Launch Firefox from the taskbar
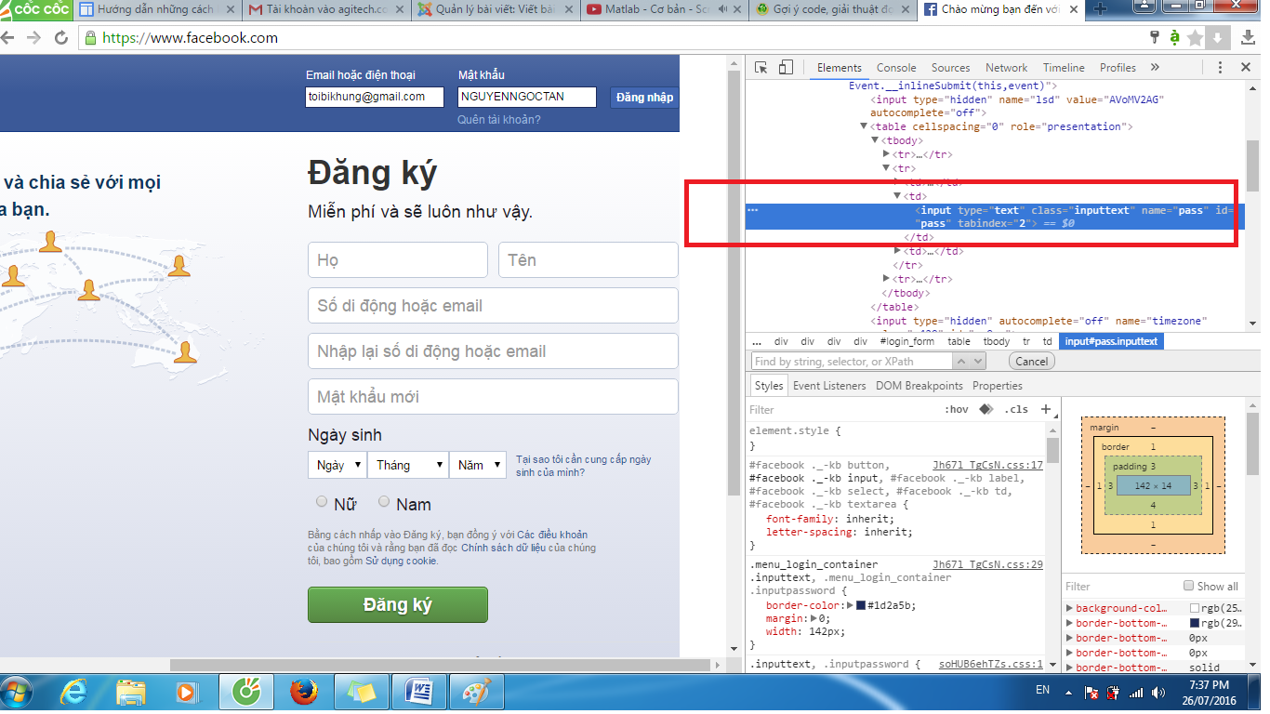This screenshot has height=714, width=1270. tap(303, 693)
